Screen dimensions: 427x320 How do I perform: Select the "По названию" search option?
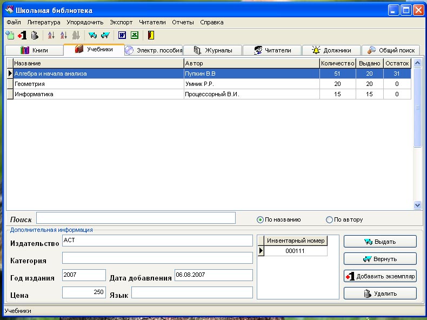pyautogui.click(x=261, y=220)
